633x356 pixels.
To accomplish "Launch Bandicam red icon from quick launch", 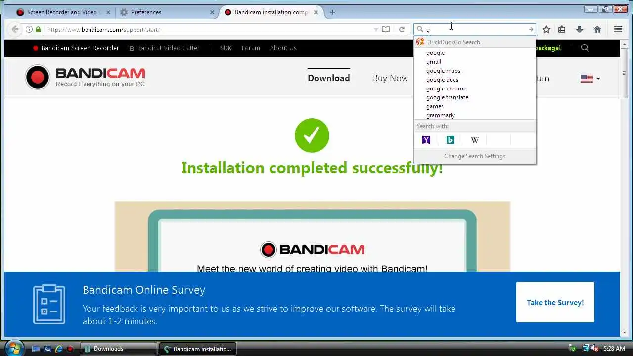I will pos(70,349).
